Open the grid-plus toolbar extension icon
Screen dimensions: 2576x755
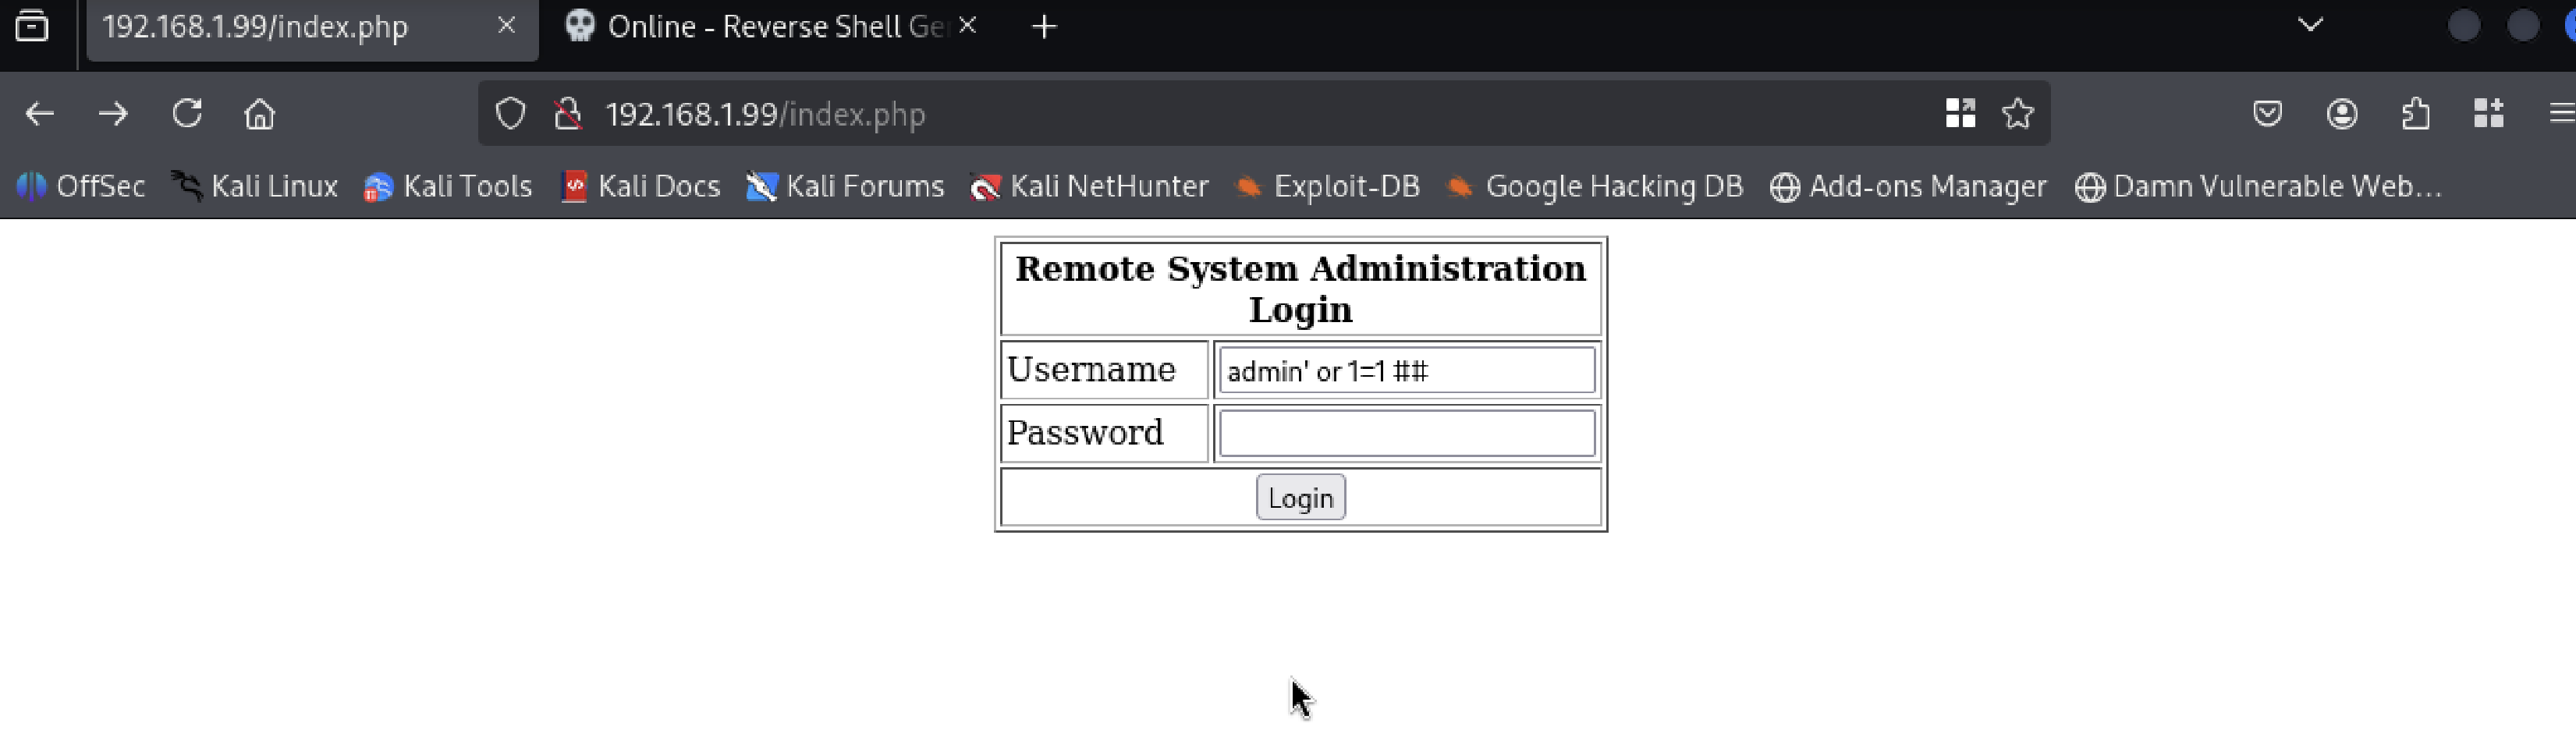tap(2489, 114)
